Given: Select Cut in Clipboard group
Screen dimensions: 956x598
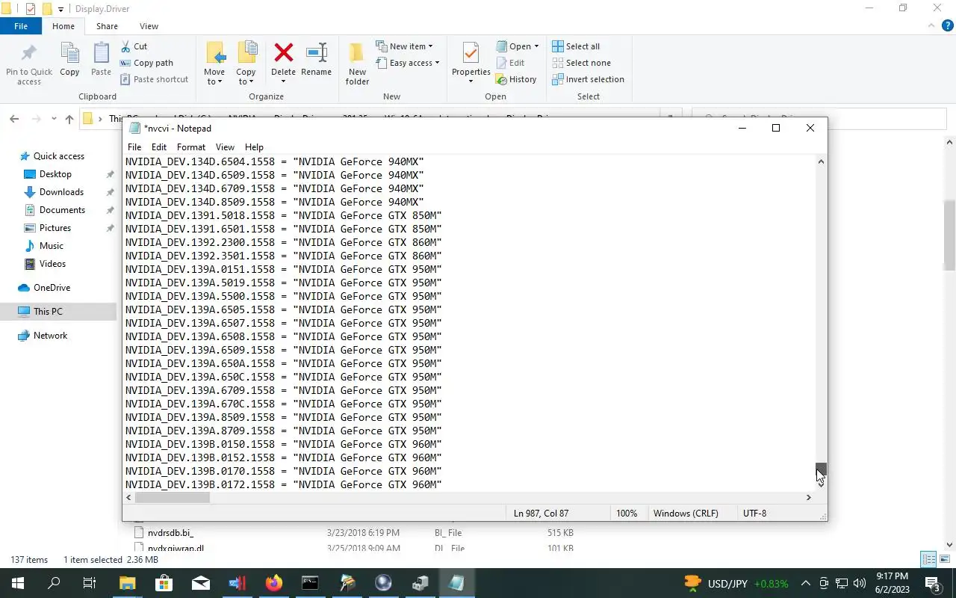Looking at the screenshot, I should 134,46.
